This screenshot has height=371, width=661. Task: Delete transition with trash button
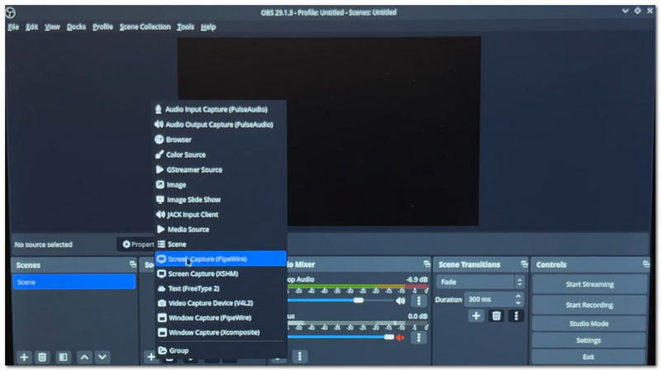point(497,316)
